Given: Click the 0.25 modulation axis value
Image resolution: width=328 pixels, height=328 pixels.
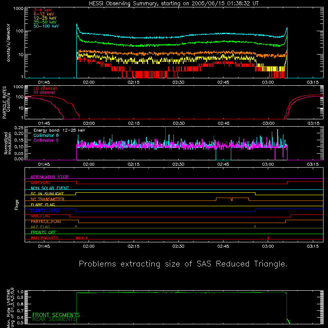Looking at the screenshot, I should [x=19, y=128].
